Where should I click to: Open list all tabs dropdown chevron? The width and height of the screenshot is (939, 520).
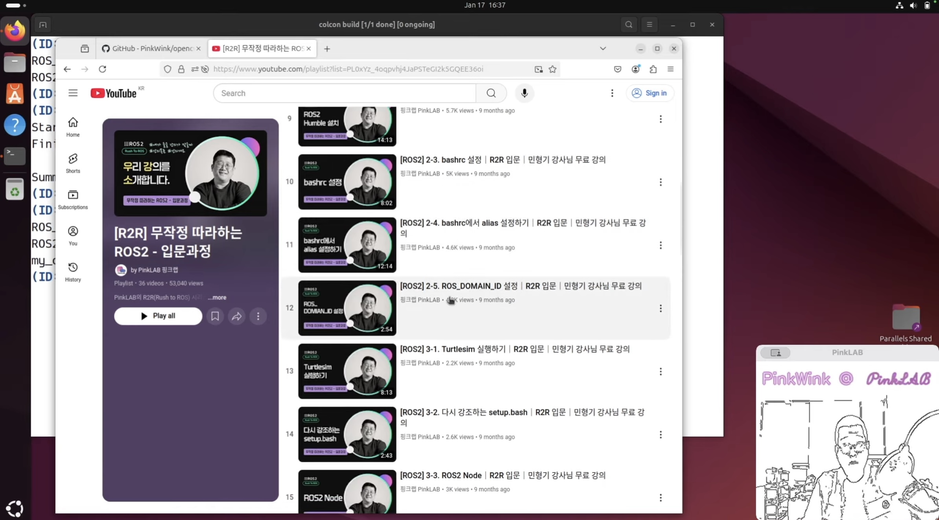tap(603, 48)
